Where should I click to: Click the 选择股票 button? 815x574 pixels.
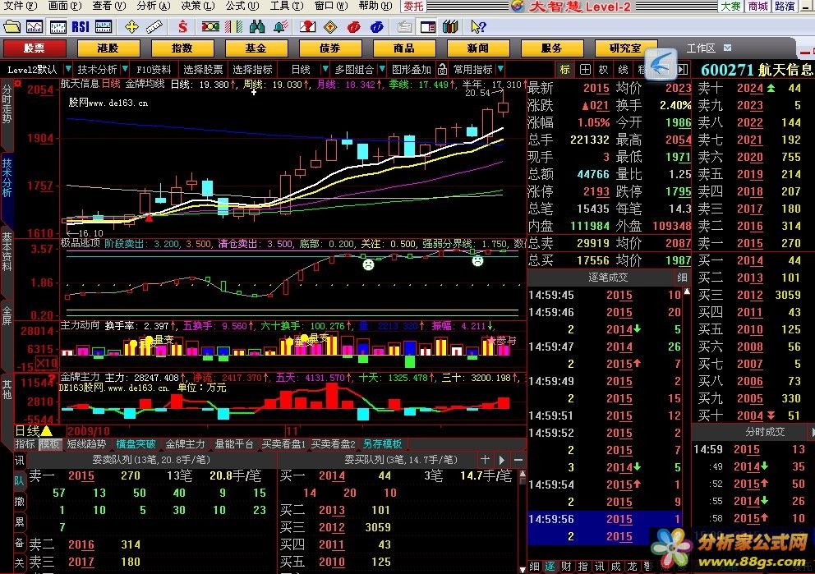tap(203, 69)
